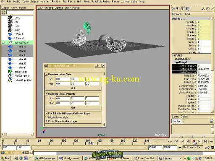Viewport: 215px width, 161px height.
Task: Click third channel box layout icon top-right
Action: pyautogui.click(x=182, y=9)
